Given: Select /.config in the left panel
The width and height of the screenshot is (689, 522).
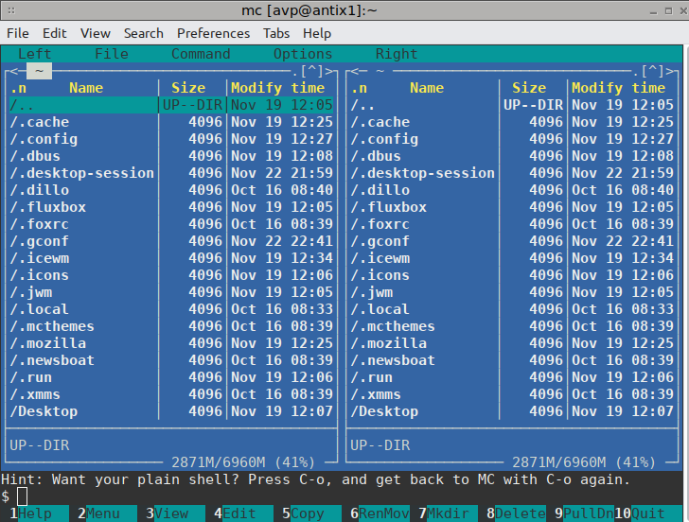Looking at the screenshot, I should [171, 139].
